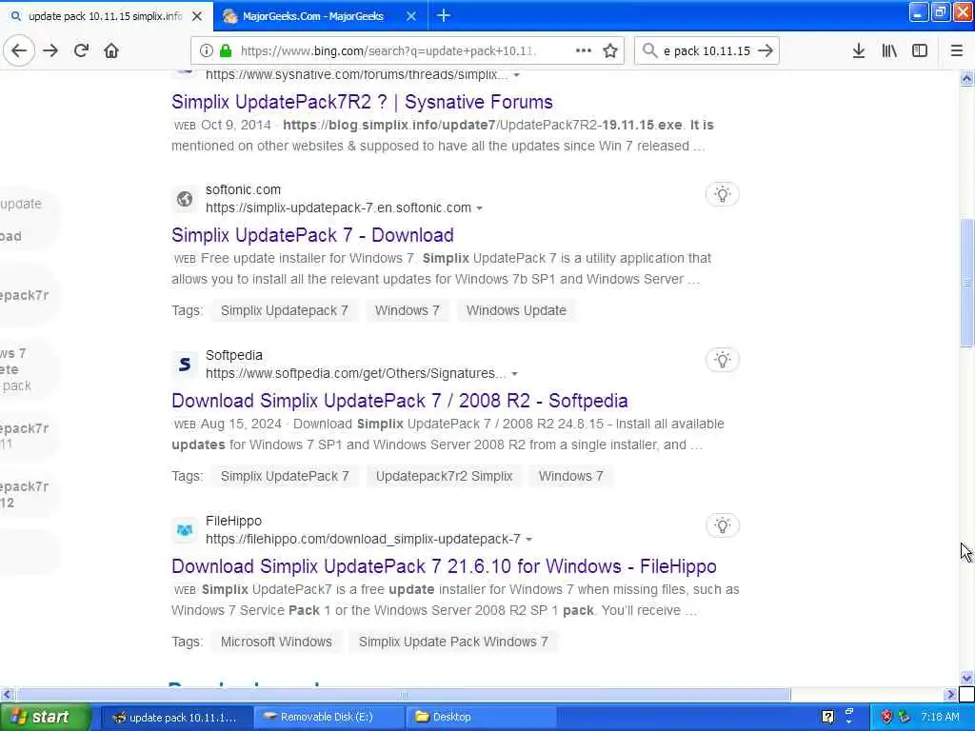Show site information icon in address bar

click(x=207, y=51)
